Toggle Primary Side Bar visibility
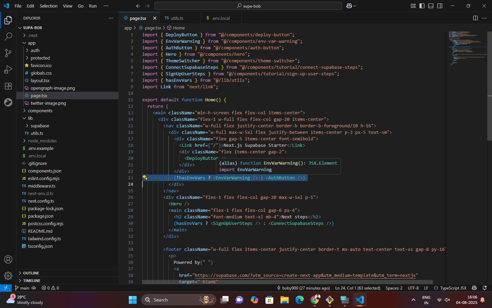 [x=422, y=6]
